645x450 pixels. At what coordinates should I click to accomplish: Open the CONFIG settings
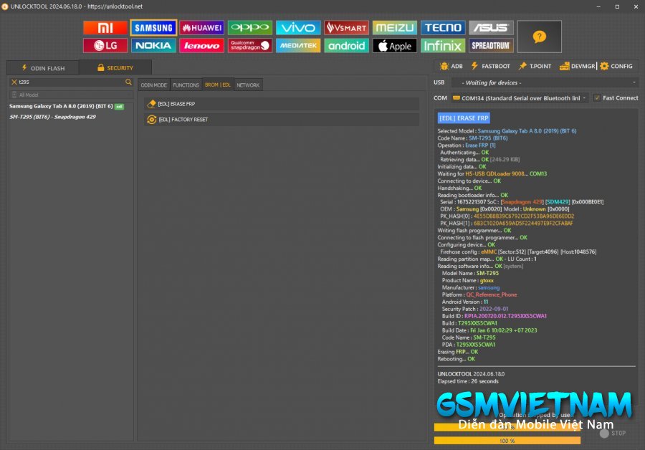pyautogui.click(x=616, y=66)
